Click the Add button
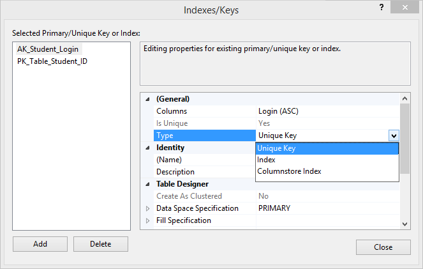Screen dimensions: 423x269 [x=40, y=244]
